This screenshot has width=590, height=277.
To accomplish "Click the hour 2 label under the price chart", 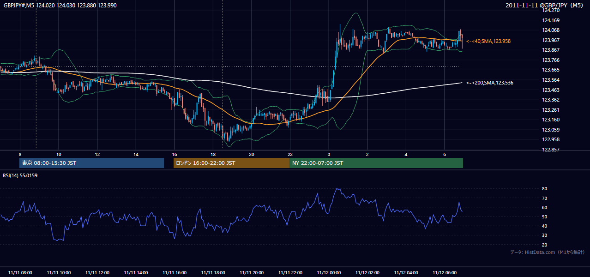I will pyautogui.click(x=367, y=155).
